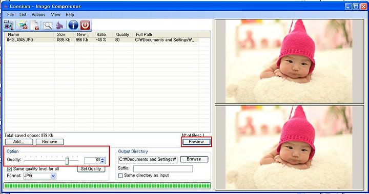This screenshot has height=194, width=369.
Task: Click the -48 % ratio cell
Action: click(101, 40)
